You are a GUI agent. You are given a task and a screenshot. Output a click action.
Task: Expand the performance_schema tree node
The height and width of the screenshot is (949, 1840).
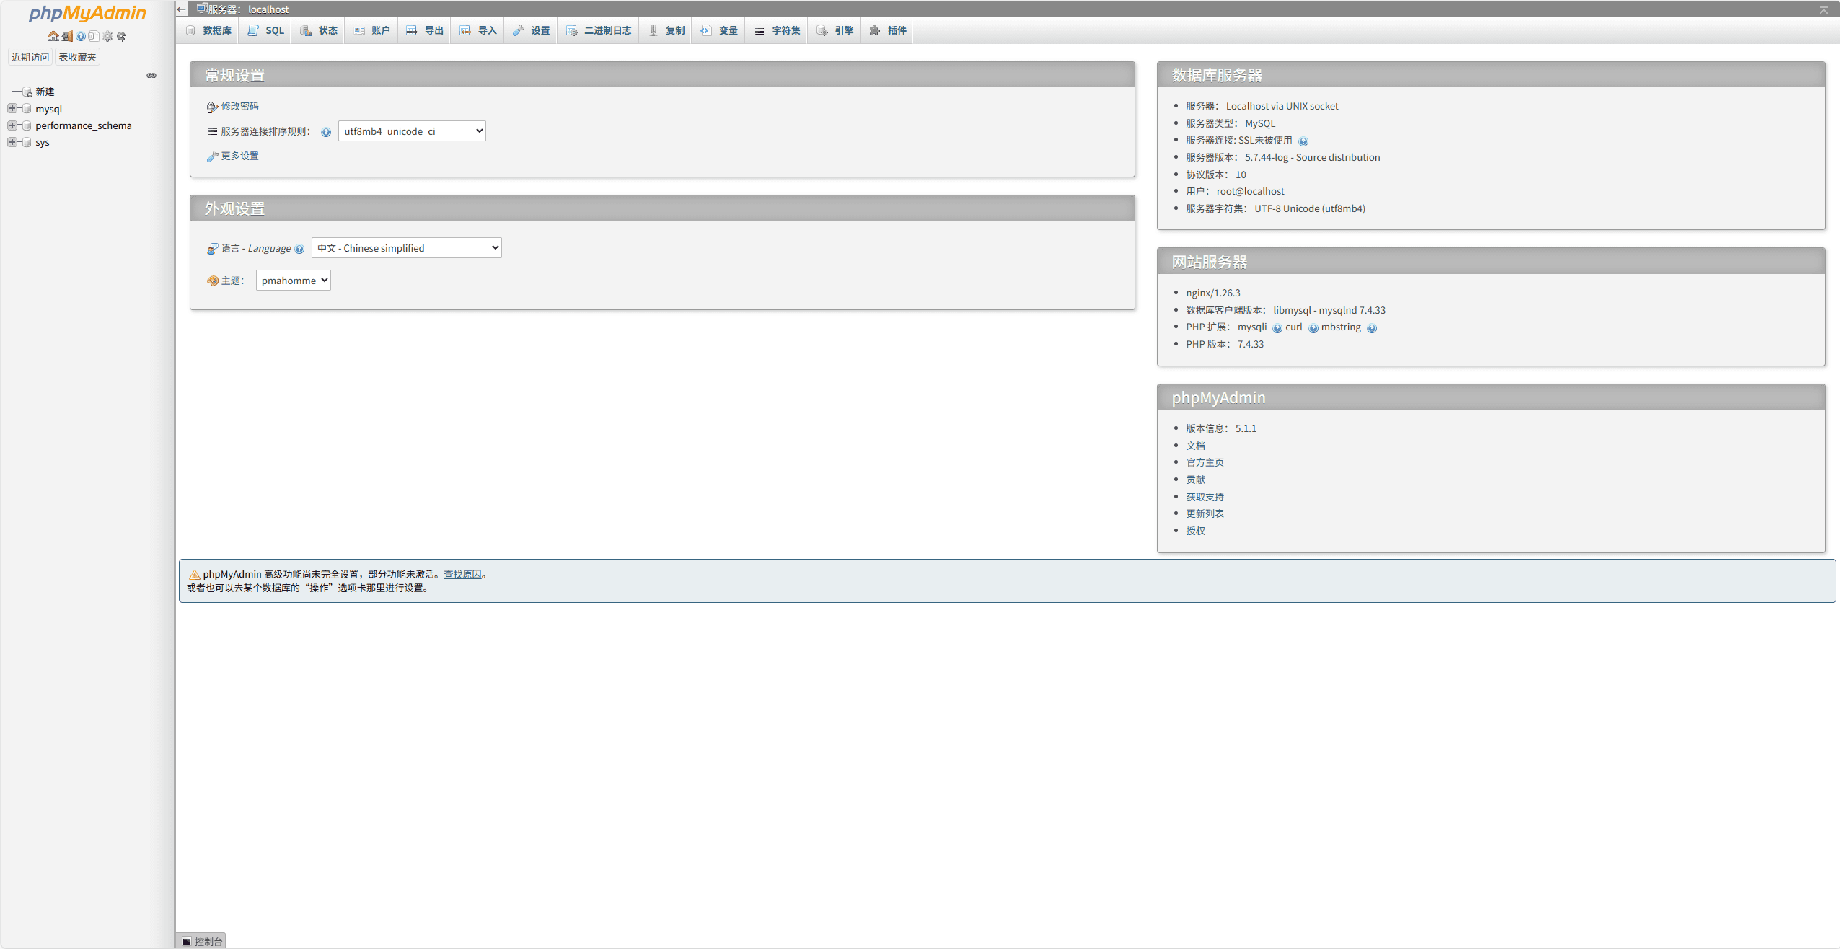12,125
